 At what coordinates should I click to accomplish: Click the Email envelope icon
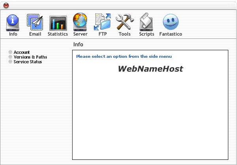pyautogui.click(x=35, y=23)
